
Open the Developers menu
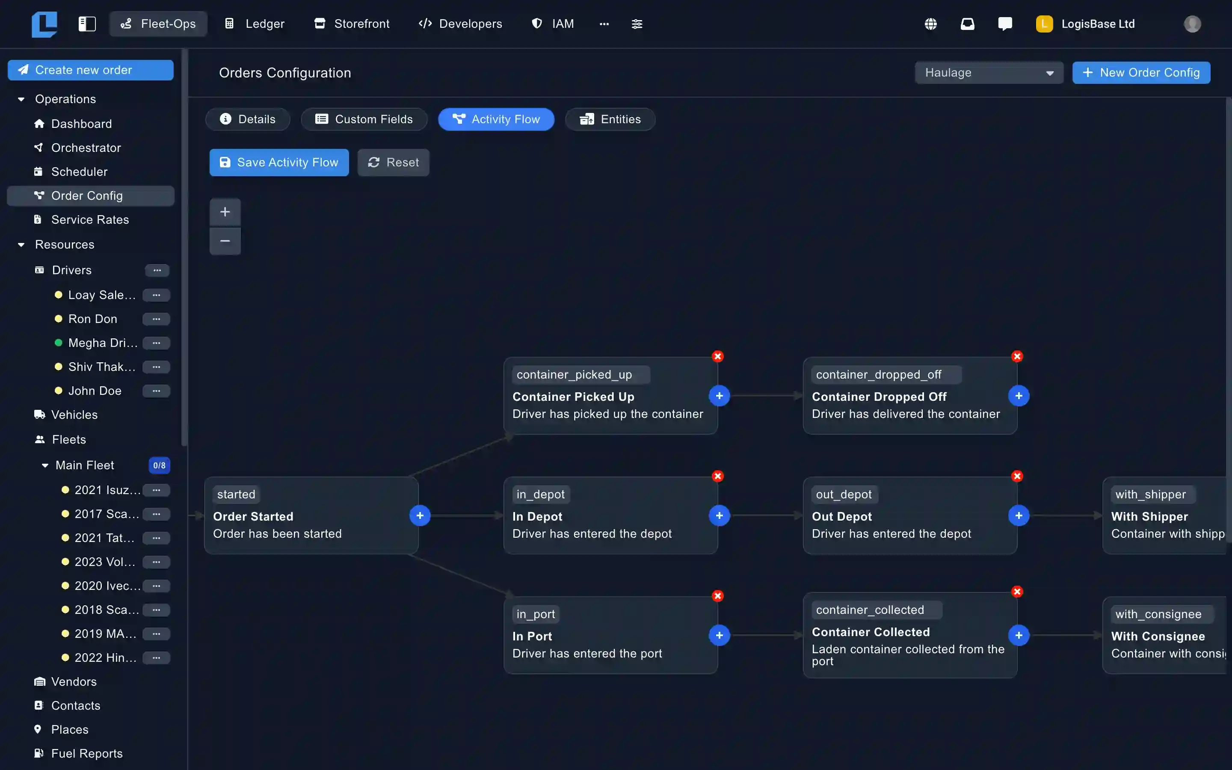(x=460, y=24)
